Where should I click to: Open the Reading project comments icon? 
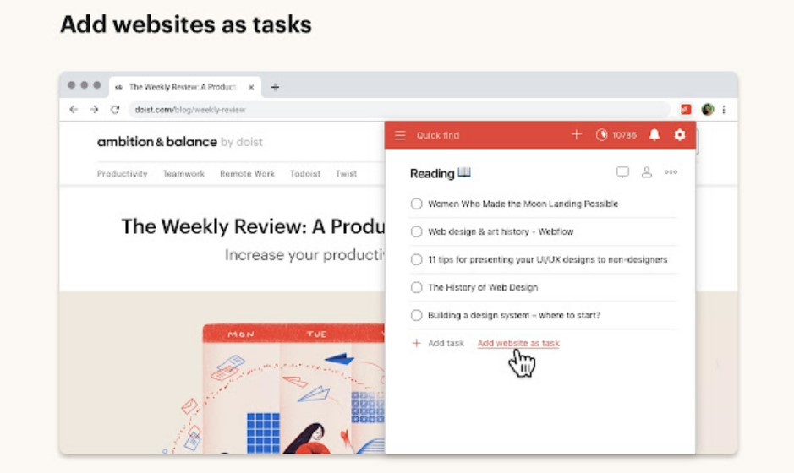coord(622,172)
